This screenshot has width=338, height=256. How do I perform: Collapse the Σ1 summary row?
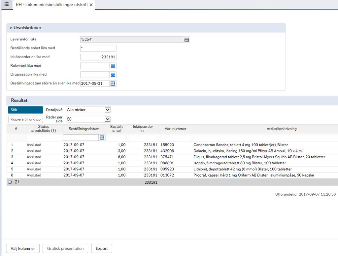(x=10, y=182)
